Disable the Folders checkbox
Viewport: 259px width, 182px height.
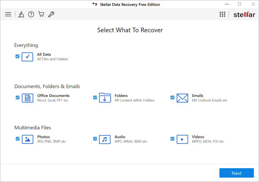click(x=95, y=98)
